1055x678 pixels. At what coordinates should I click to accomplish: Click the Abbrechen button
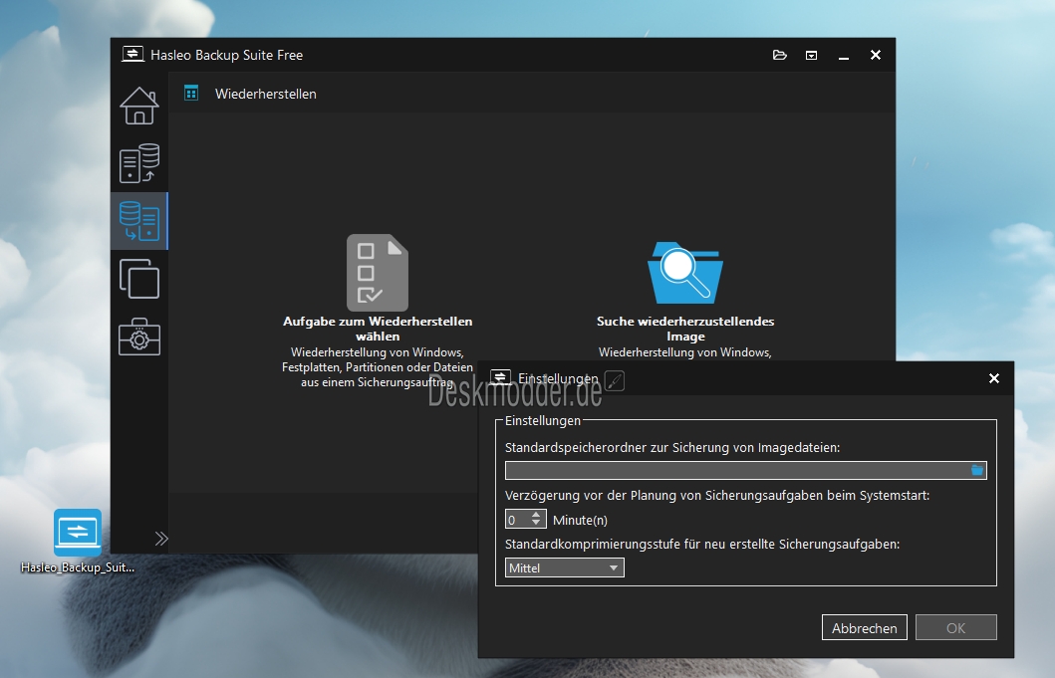coord(865,627)
